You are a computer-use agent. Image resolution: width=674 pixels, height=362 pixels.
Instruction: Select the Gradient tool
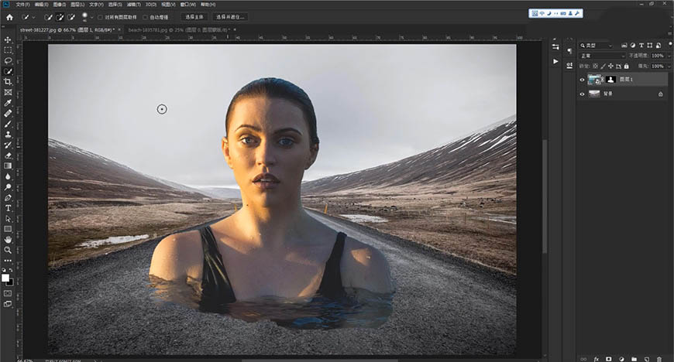[x=8, y=166]
